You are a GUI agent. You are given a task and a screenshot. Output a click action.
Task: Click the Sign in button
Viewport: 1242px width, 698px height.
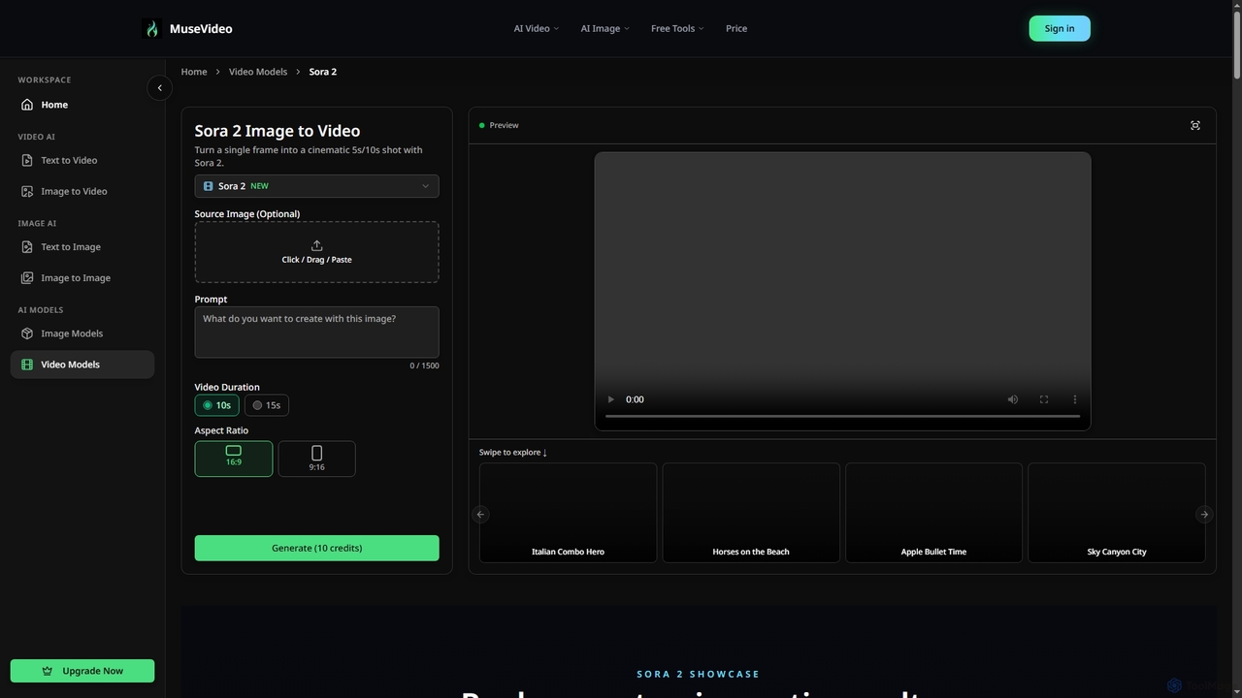[1060, 28]
